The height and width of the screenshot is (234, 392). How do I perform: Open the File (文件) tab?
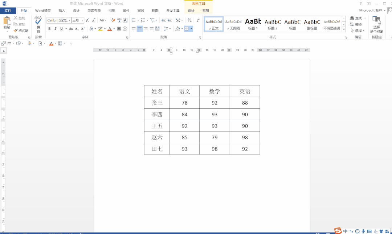[x=8, y=11]
